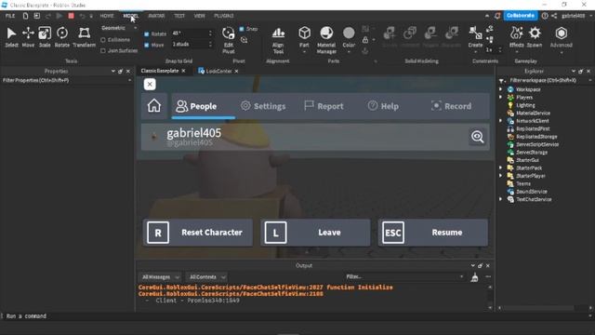Viewport: 595px width, 335px height.
Task: Activate the Scale tool
Action: [x=45, y=37]
